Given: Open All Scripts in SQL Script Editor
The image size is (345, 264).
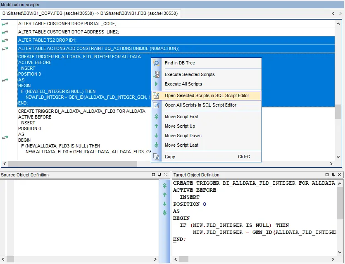Looking at the screenshot, I should [207, 105].
